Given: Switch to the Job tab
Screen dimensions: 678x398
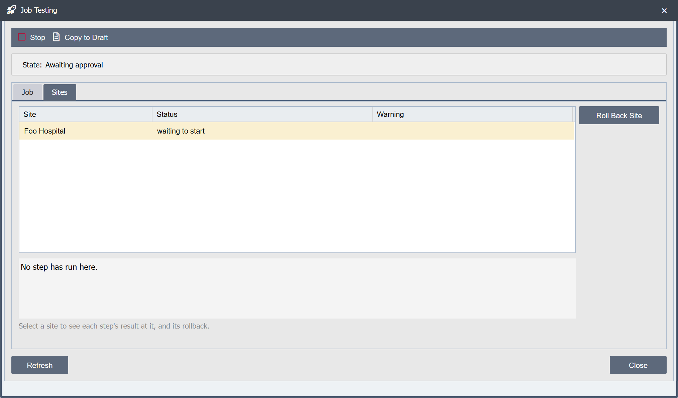Looking at the screenshot, I should [27, 92].
